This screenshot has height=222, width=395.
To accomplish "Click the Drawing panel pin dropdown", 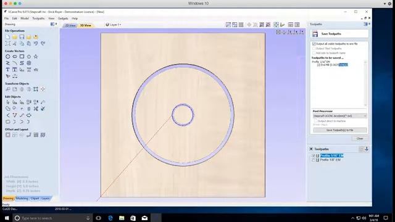I will coord(56,24).
